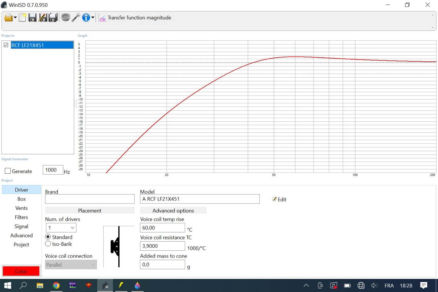The image size is (438, 292).
Task: Click the Save All disks icon
Action: [53, 18]
